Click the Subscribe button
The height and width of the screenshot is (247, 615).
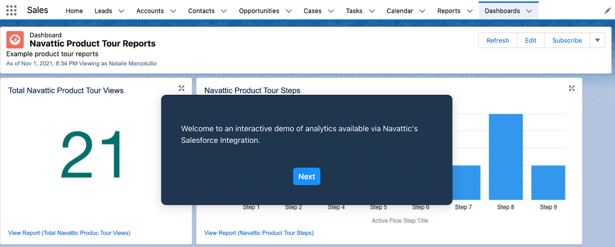point(567,40)
